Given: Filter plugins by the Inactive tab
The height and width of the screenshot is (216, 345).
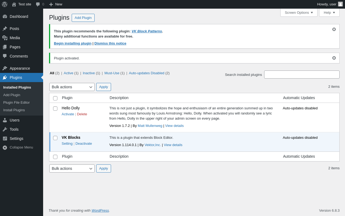Looking at the screenshot, I should (x=89, y=73).
